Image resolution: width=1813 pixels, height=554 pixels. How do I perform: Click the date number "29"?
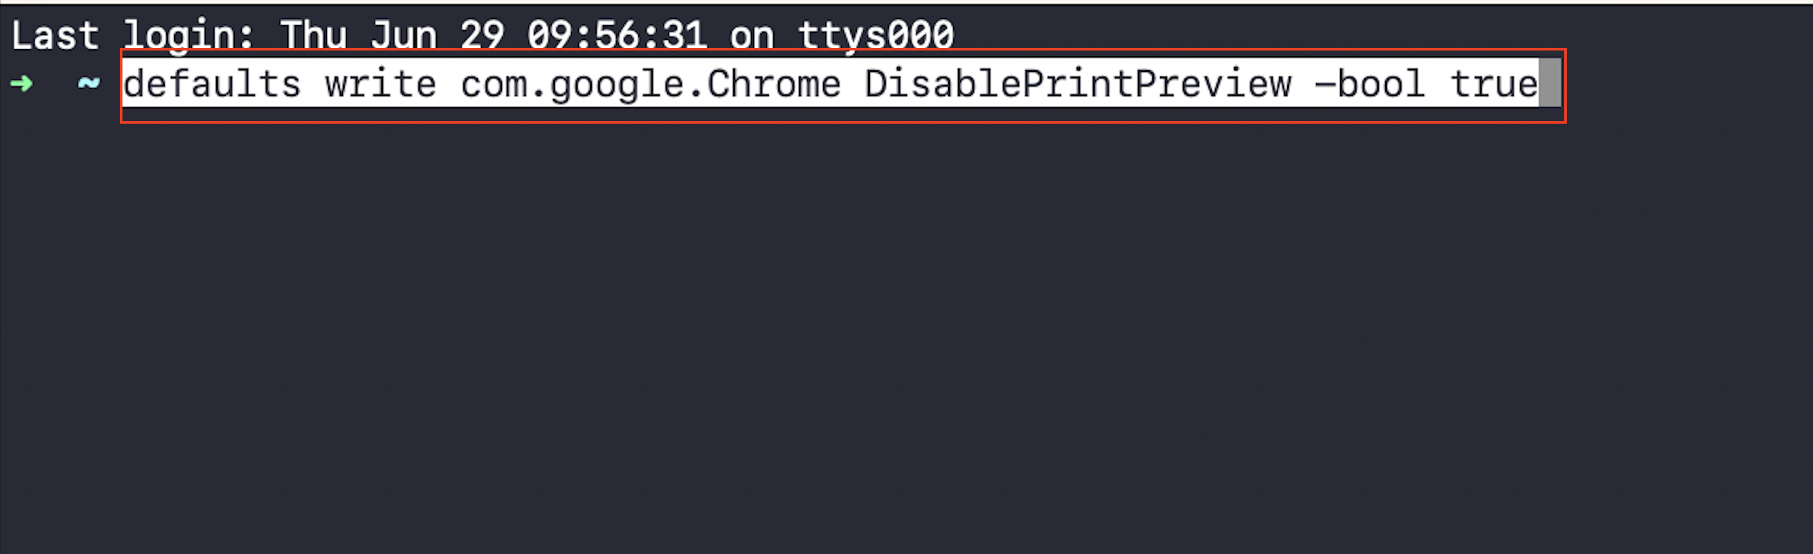click(x=482, y=35)
